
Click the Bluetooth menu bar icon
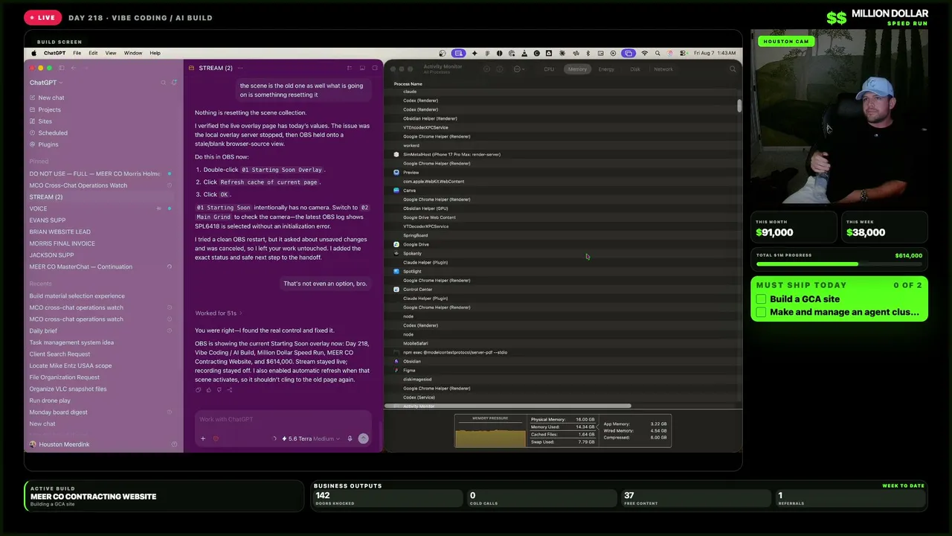tap(588, 53)
